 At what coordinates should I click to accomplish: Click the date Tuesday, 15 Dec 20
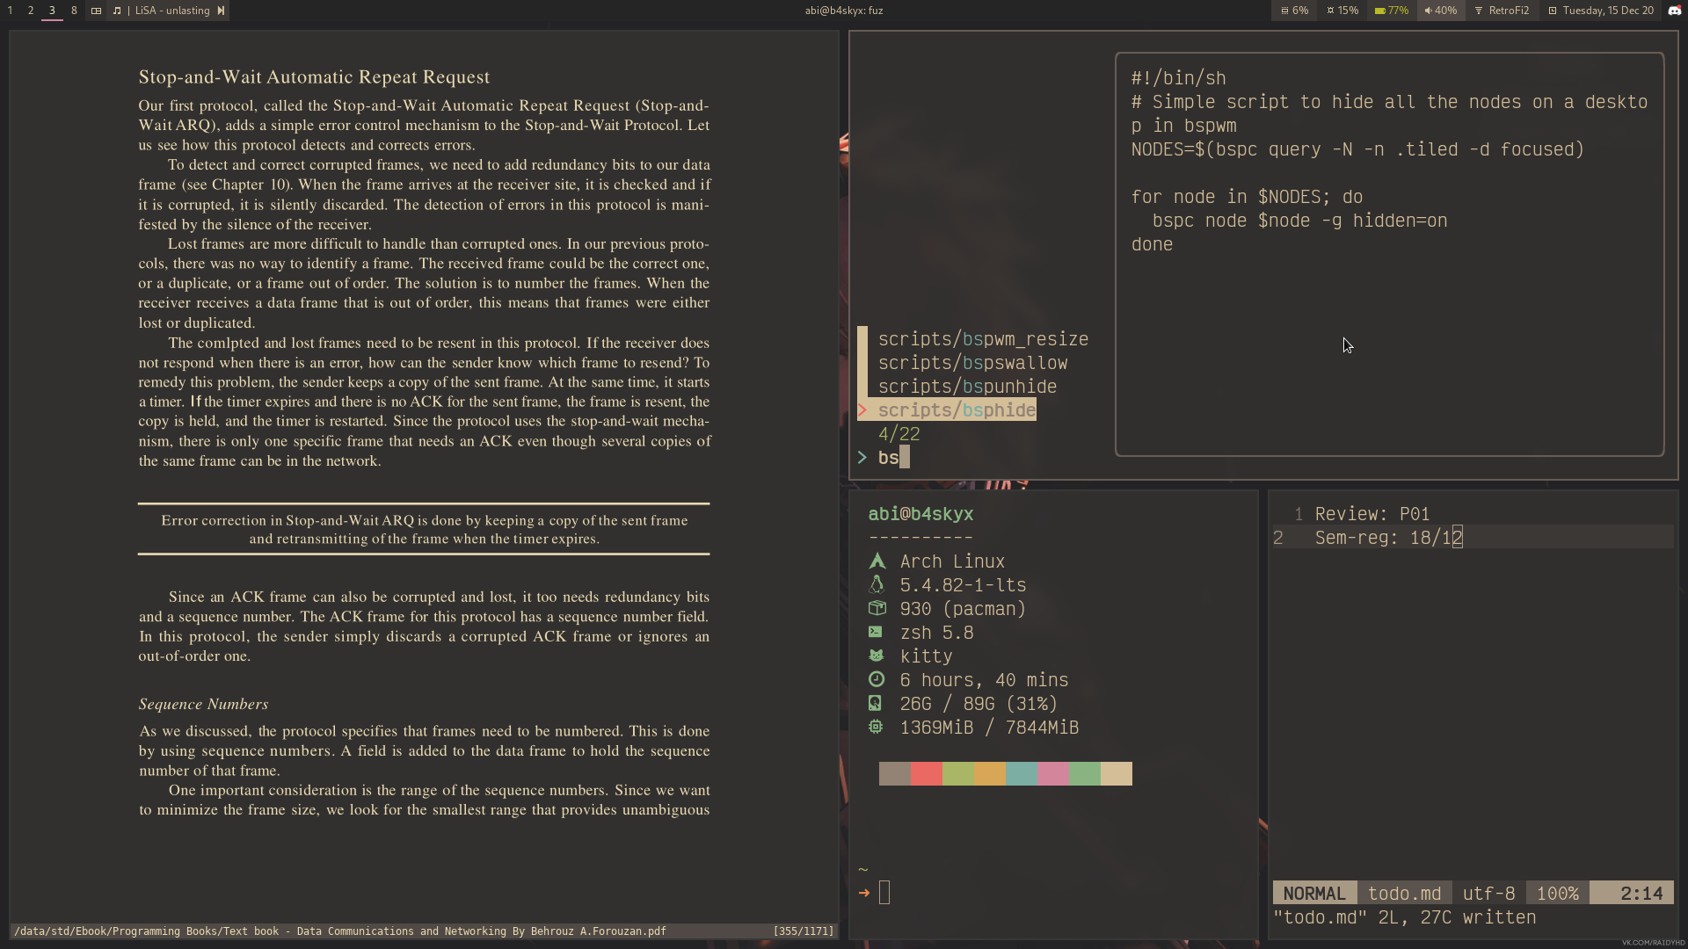1600,11
